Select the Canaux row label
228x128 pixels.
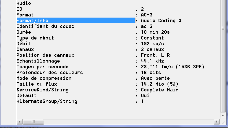(25, 49)
